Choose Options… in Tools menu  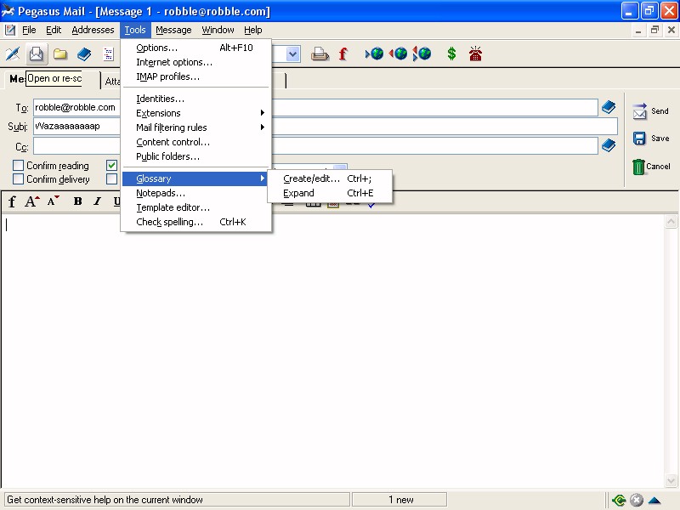196,48
